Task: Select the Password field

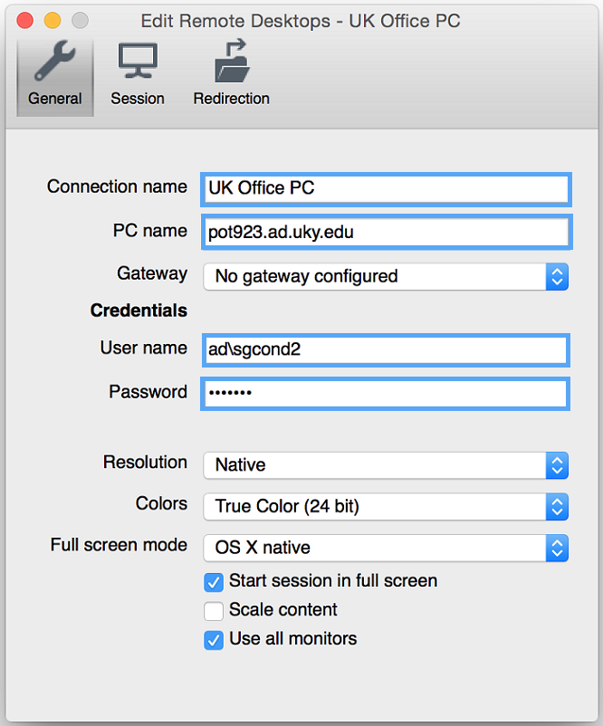Action: pos(386,394)
